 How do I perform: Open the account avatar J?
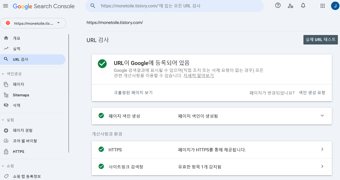pyautogui.click(x=335, y=6)
